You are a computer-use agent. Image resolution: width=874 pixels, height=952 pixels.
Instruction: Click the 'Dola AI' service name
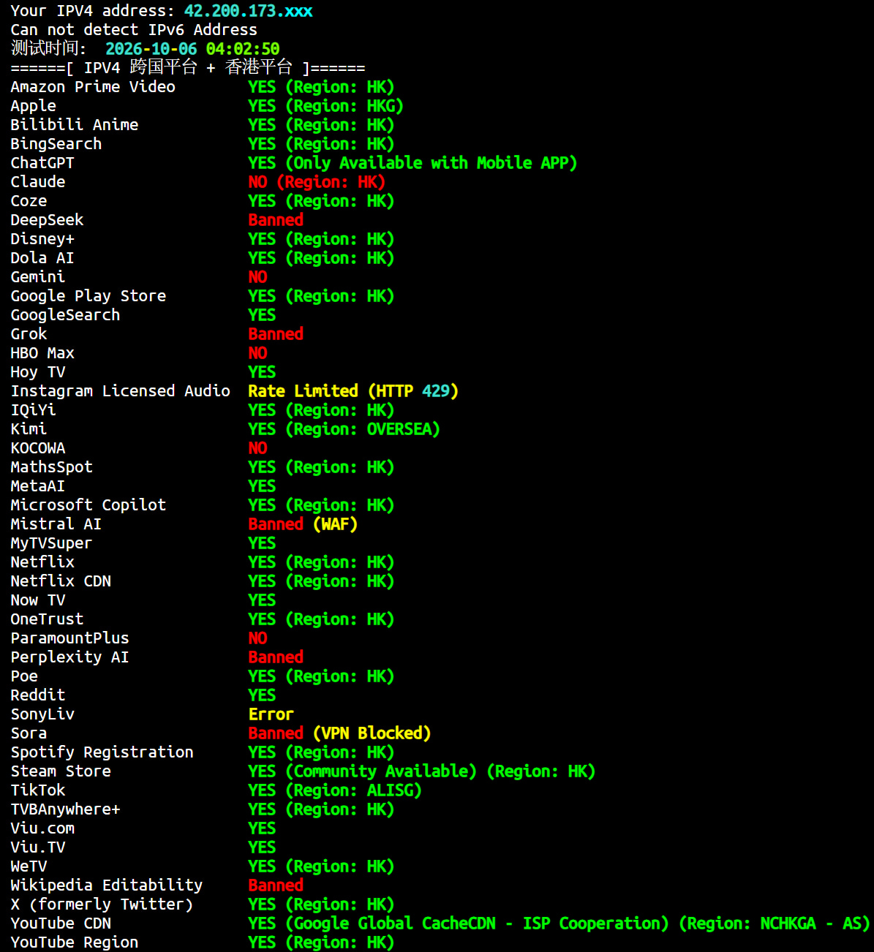tap(42, 258)
